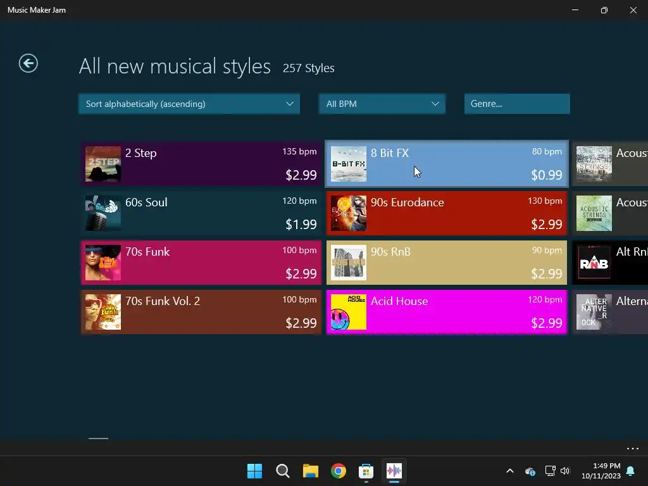Click the Genre... filter box
This screenshot has width=648, height=486.
(517, 104)
